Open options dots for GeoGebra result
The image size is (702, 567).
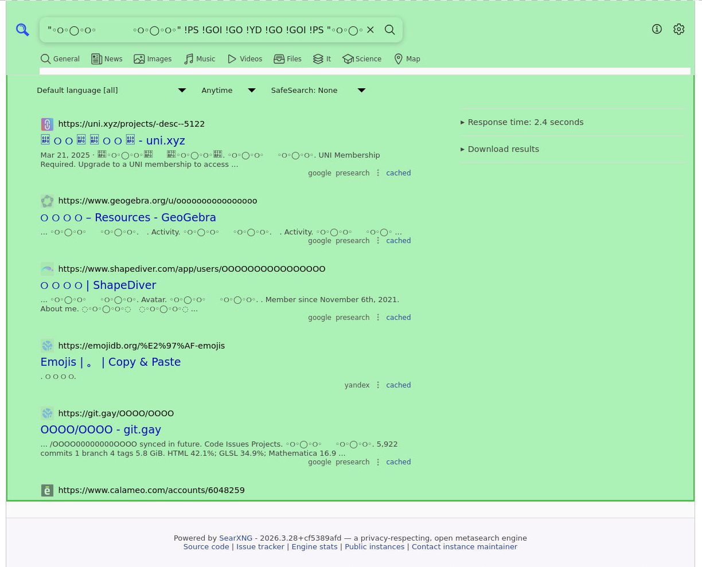[x=378, y=241]
